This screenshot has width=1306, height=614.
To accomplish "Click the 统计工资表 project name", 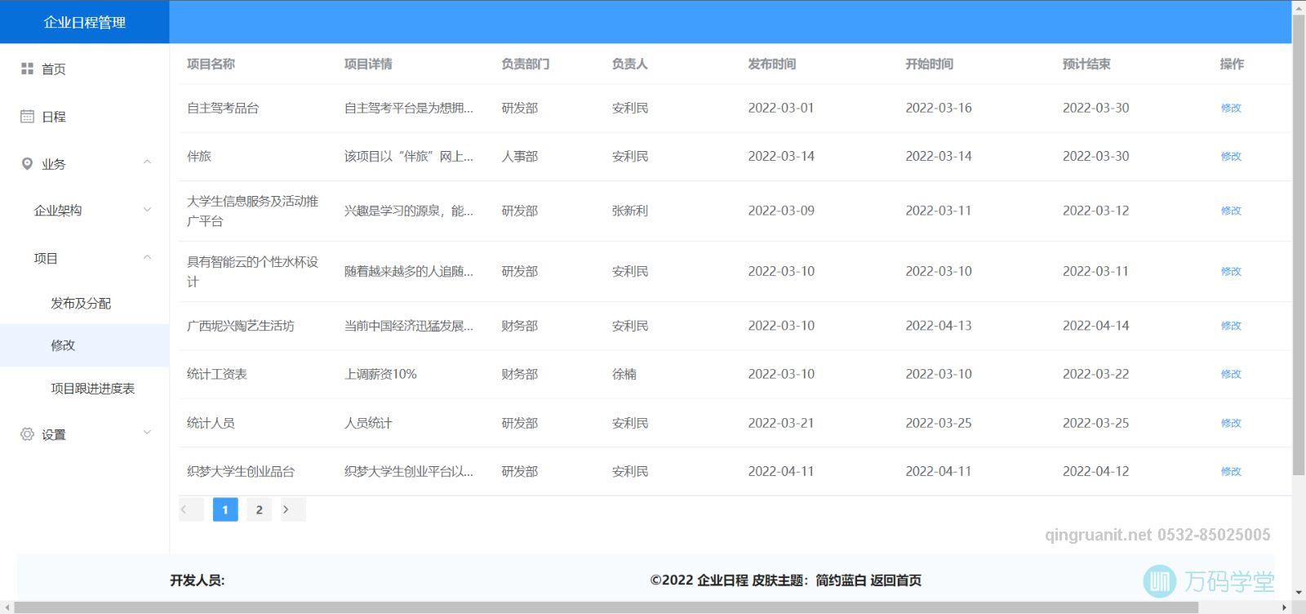I will 217,374.
